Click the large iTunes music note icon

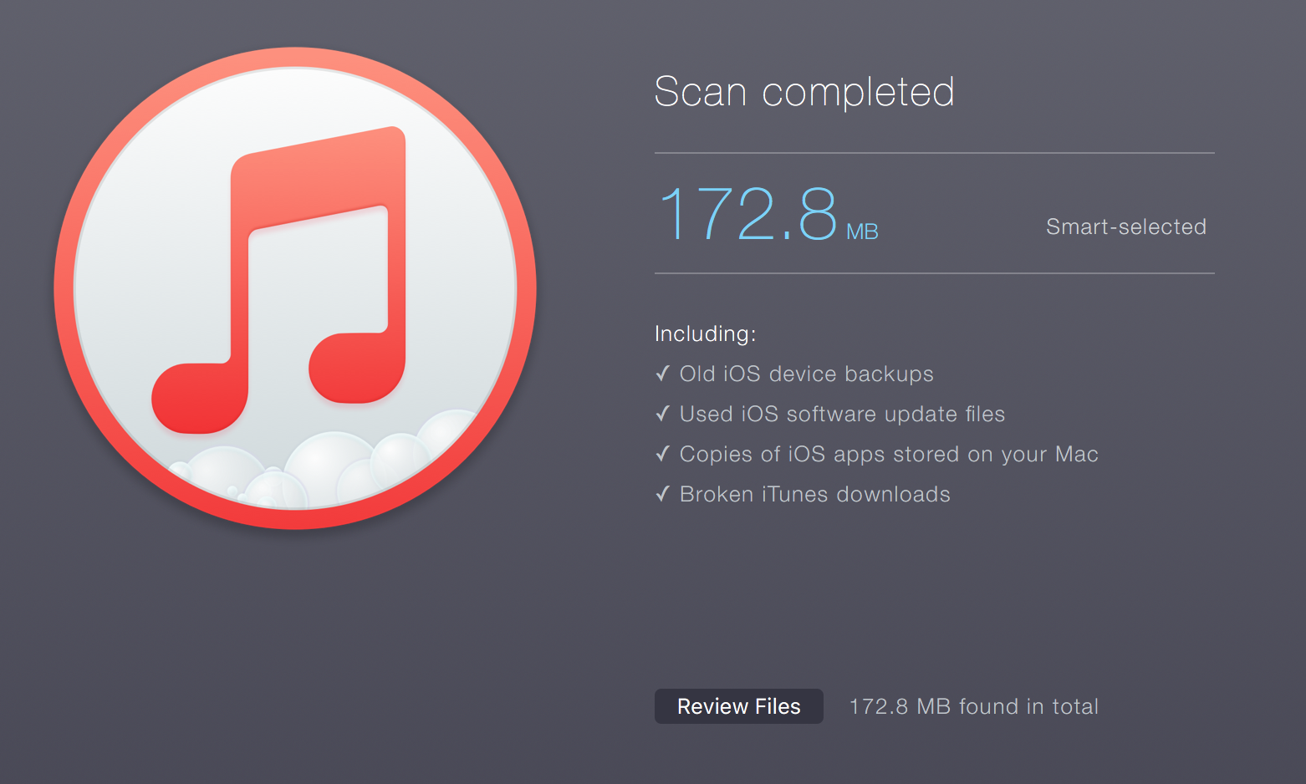click(x=295, y=288)
